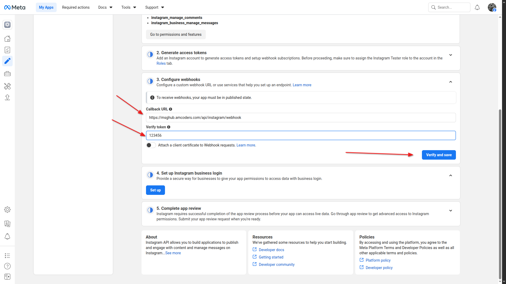The image size is (506, 284).
Task: Click the Verify token info tooltip icon
Action: click(x=169, y=127)
